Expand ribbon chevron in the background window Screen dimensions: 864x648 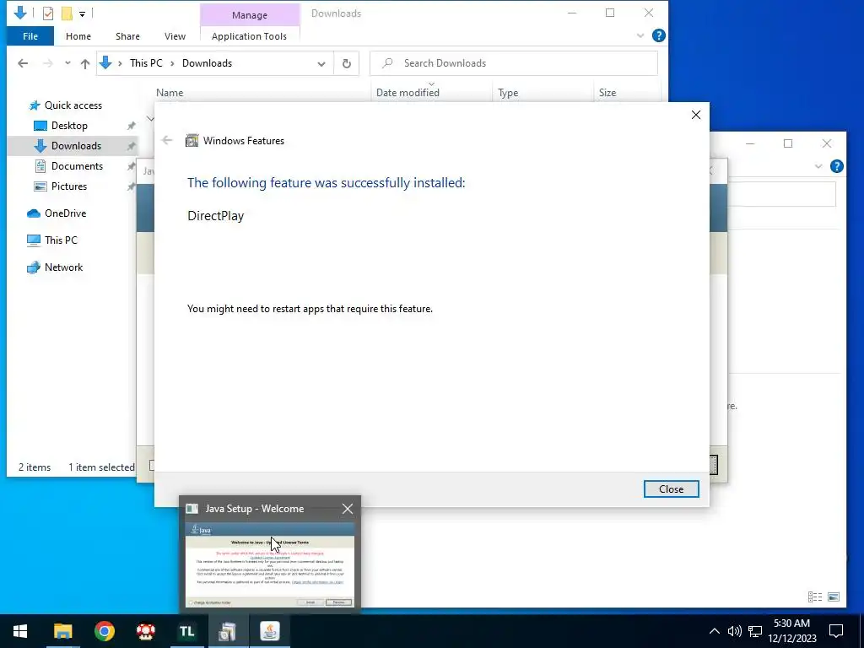(818, 166)
